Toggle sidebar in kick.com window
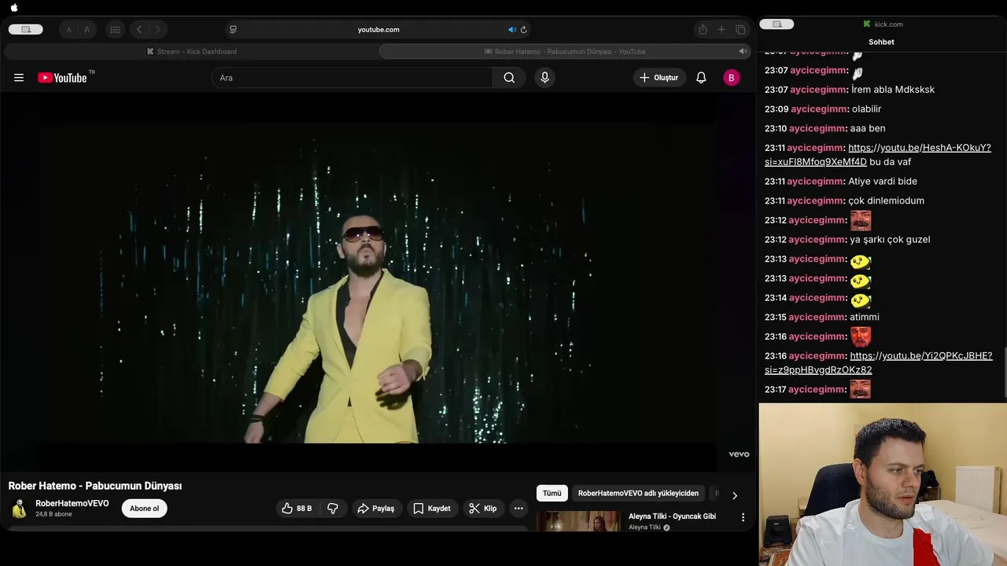The height and width of the screenshot is (566, 1007). point(776,24)
